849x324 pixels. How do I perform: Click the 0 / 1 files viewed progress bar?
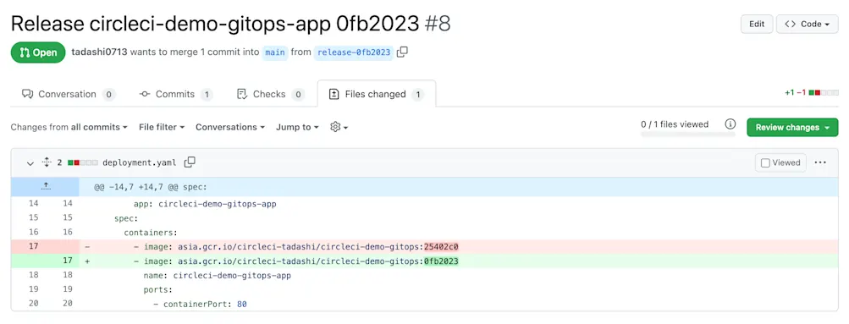pos(687,134)
